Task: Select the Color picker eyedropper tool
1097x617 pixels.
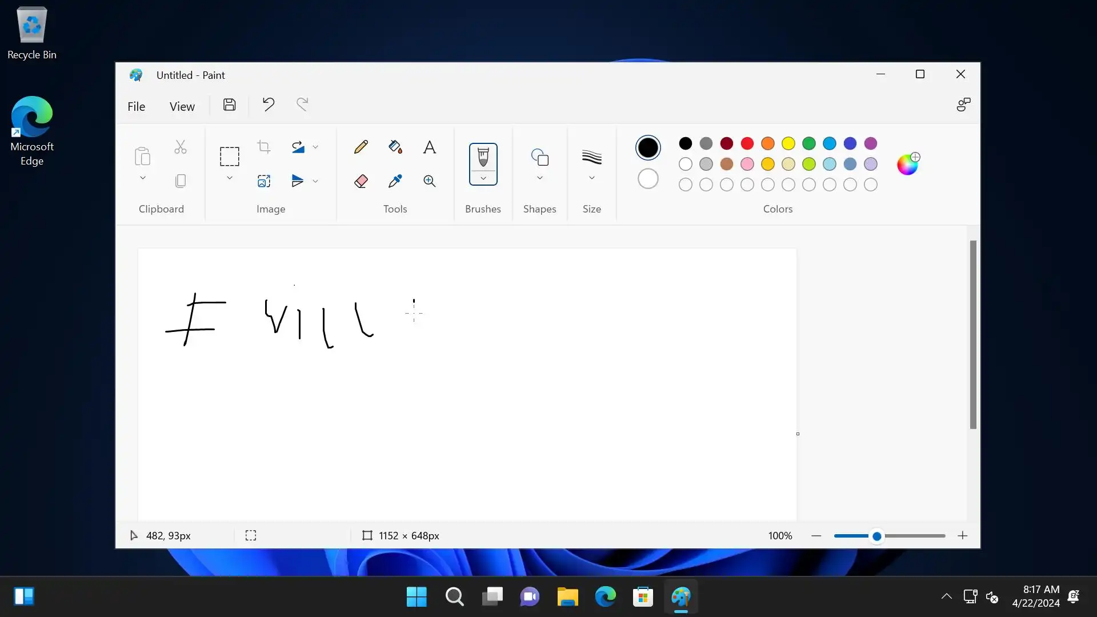Action: (395, 181)
